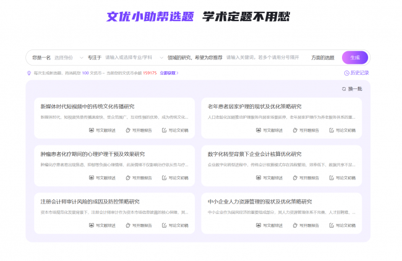
Task: Click 写论文初稿 icon on 新媒体时代 card
Action: 165,130
